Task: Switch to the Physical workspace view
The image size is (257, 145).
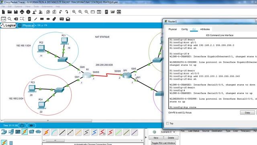Action: (26, 25)
